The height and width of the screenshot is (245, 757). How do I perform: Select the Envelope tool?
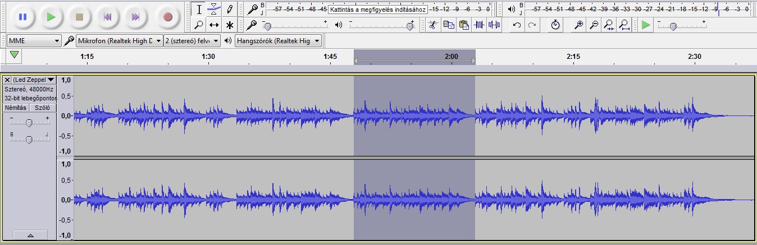point(214,9)
